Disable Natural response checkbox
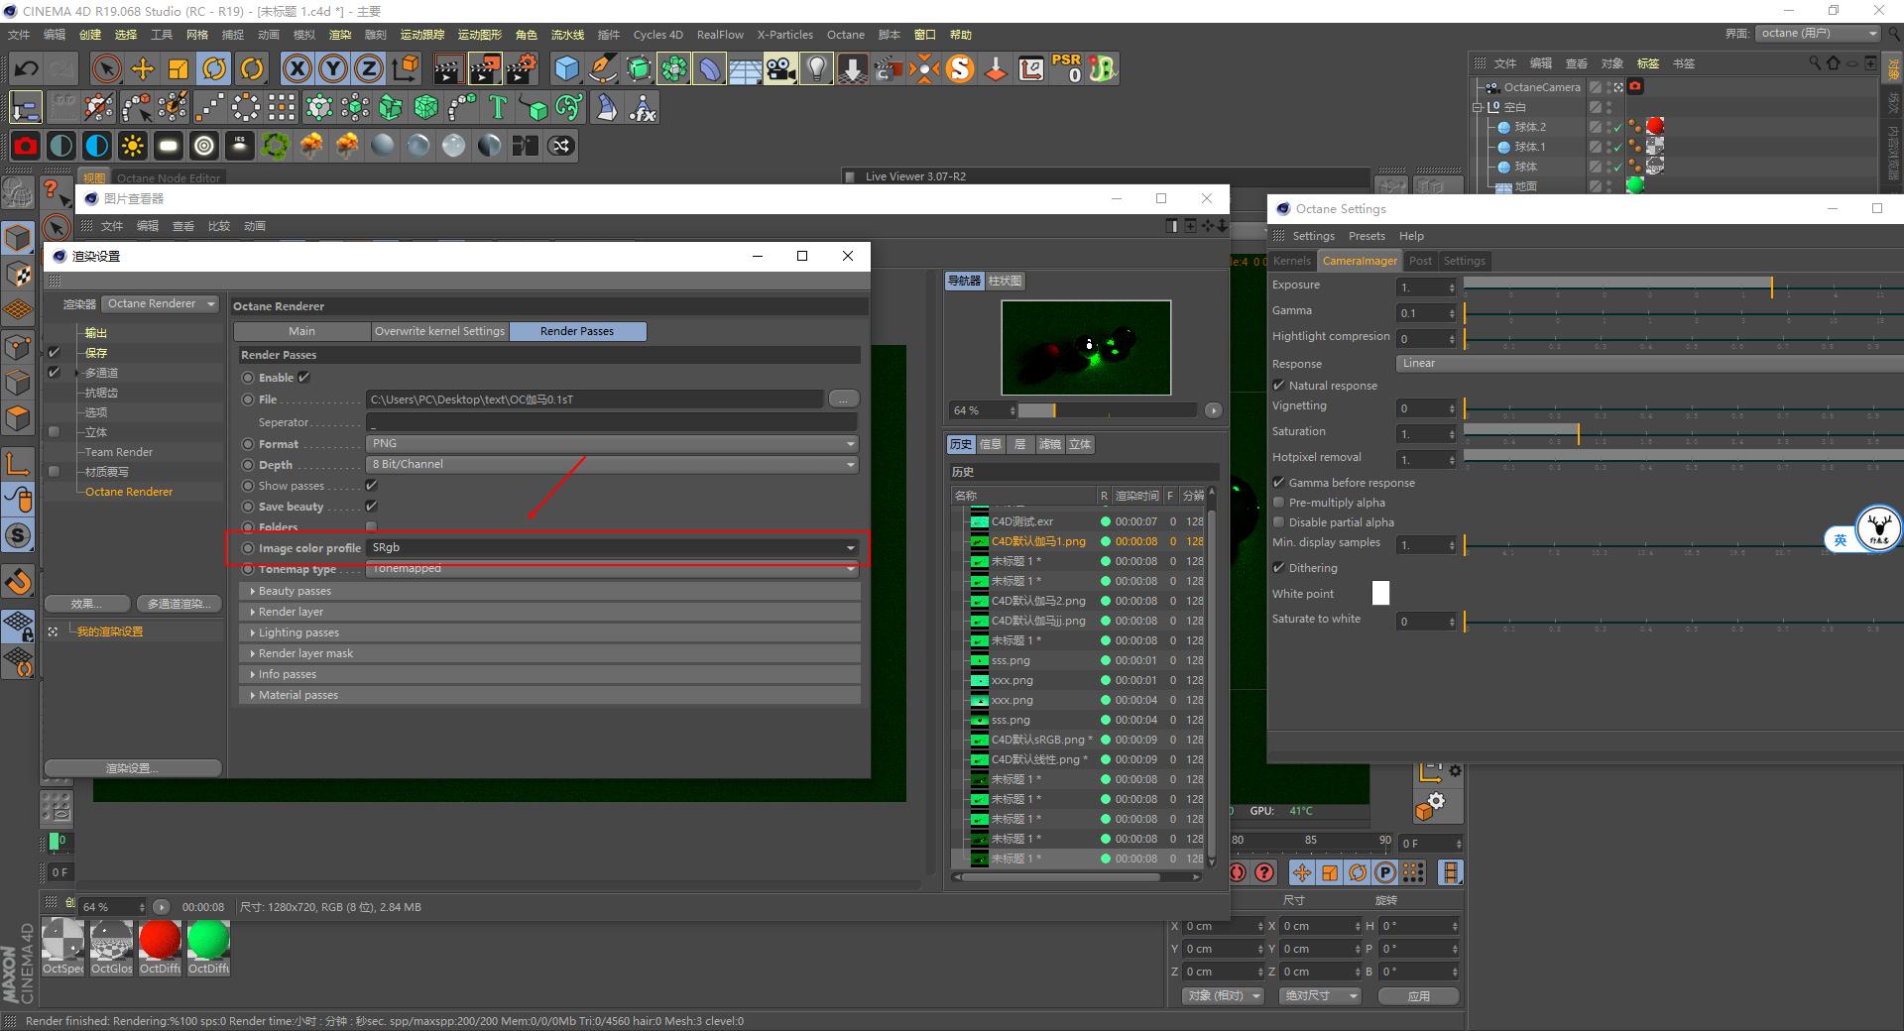 1279,386
